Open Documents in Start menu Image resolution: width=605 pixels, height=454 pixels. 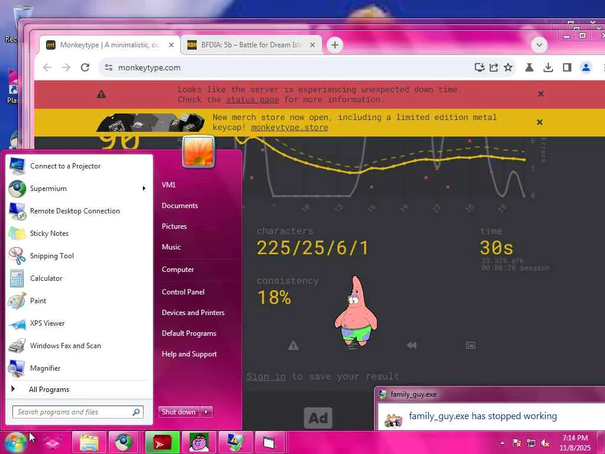pos(180,206)
